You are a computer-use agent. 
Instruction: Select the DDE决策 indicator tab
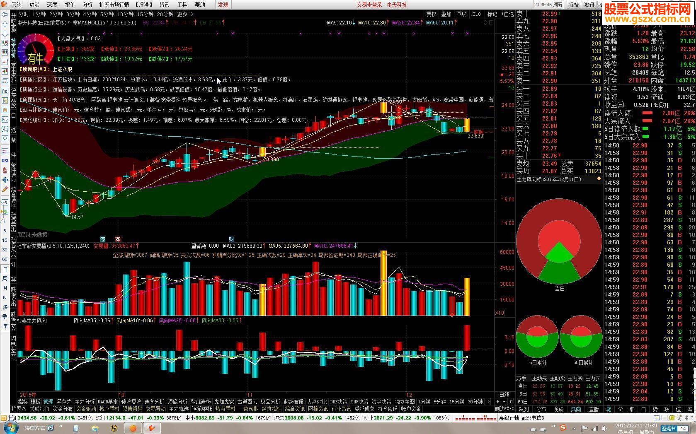click(x=339, y=402)
